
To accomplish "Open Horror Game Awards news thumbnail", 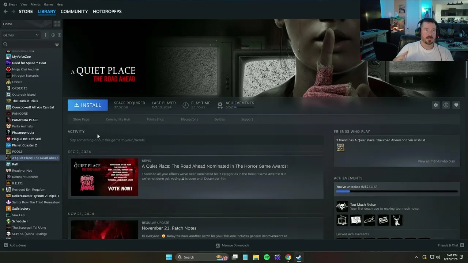I will (x=105, y=177).
